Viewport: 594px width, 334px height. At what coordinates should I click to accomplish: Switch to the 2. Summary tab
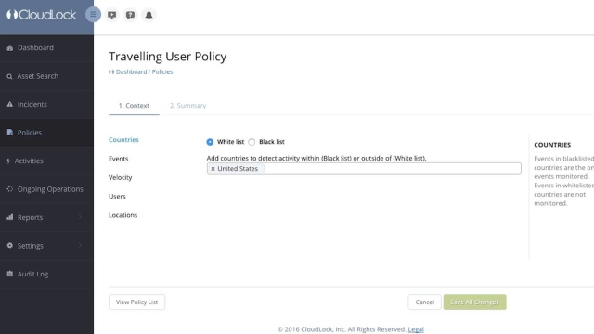tap(187, 106)
